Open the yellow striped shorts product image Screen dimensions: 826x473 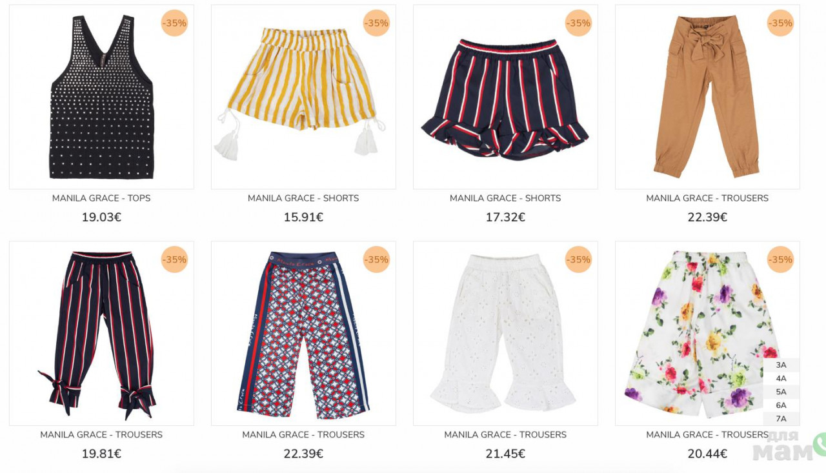(303, 97)
